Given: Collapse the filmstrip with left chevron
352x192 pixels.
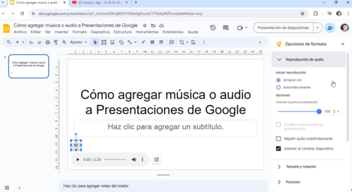Looking at the screenshot, I should click(20, 188).
